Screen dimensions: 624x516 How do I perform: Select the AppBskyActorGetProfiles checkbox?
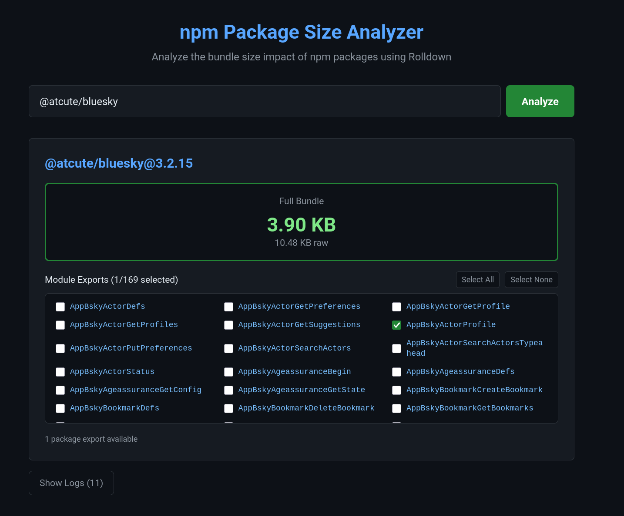point(60,325)
